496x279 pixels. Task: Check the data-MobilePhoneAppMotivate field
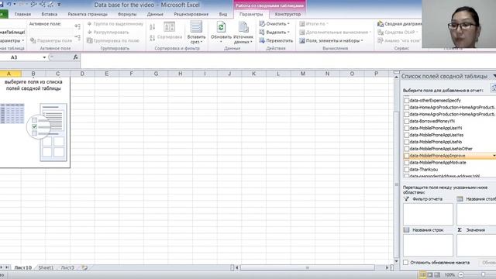[406, 163]
